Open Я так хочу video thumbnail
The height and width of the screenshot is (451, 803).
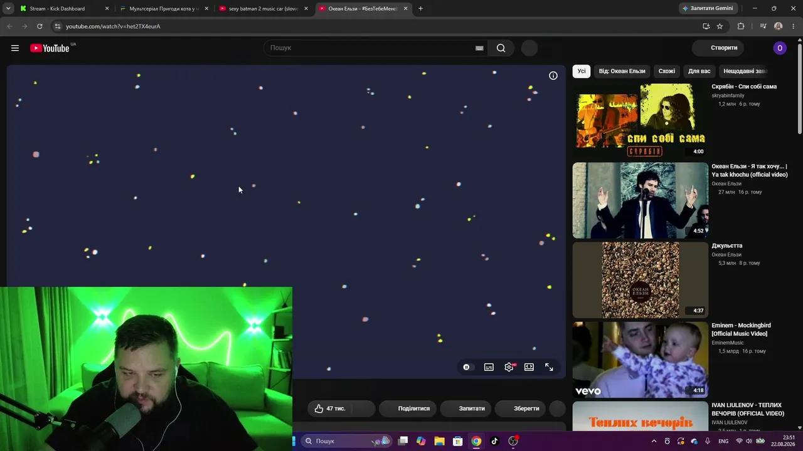pyautogui.click(x=640, y=200)
